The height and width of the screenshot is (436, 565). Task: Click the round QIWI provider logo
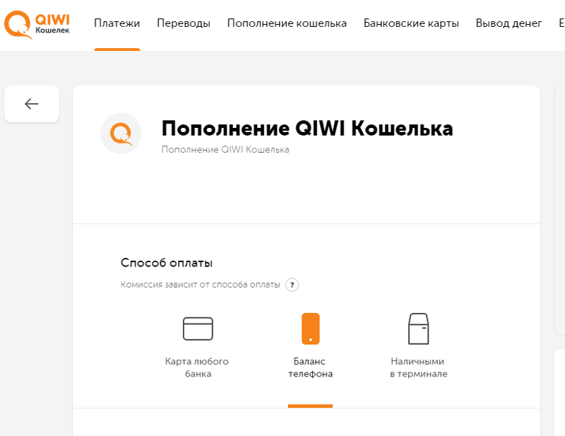121,134
